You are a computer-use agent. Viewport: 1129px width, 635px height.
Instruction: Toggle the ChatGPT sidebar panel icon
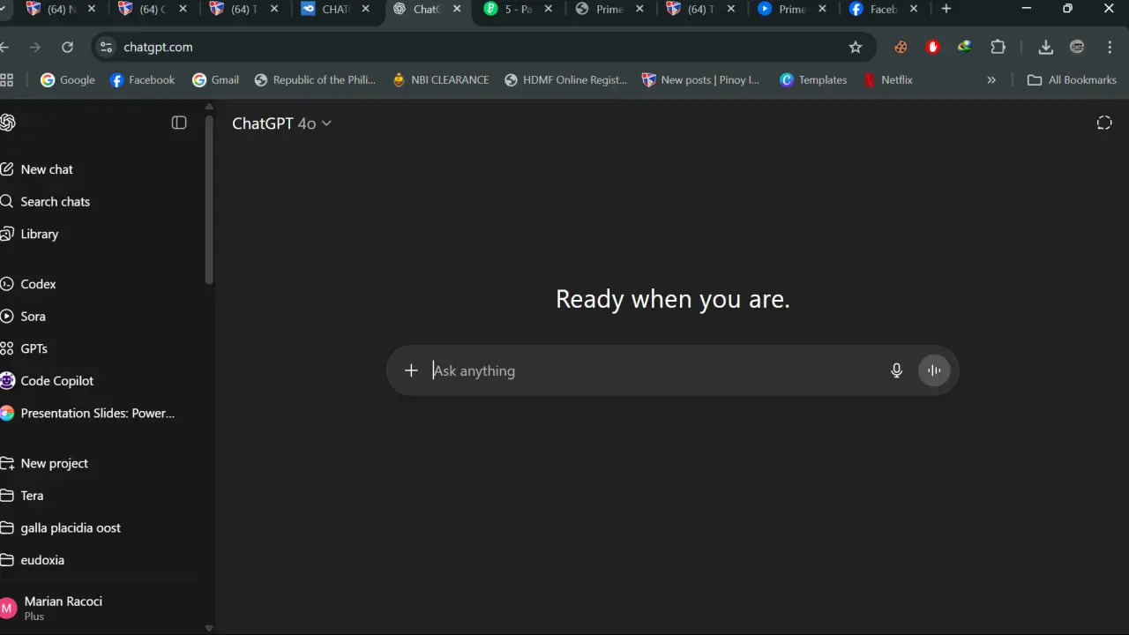coord(179,123)
